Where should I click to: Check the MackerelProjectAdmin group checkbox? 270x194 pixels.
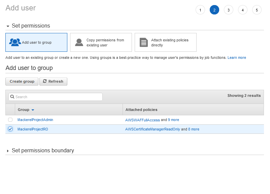pyautogui.click(x=10, y=120)
